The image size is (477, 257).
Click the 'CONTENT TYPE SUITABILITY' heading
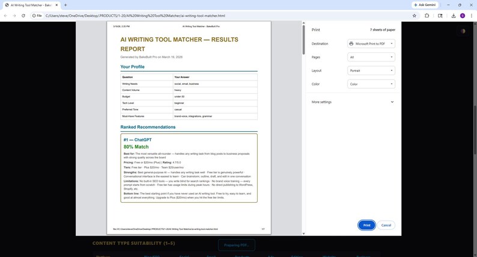(x=133, y=243)
